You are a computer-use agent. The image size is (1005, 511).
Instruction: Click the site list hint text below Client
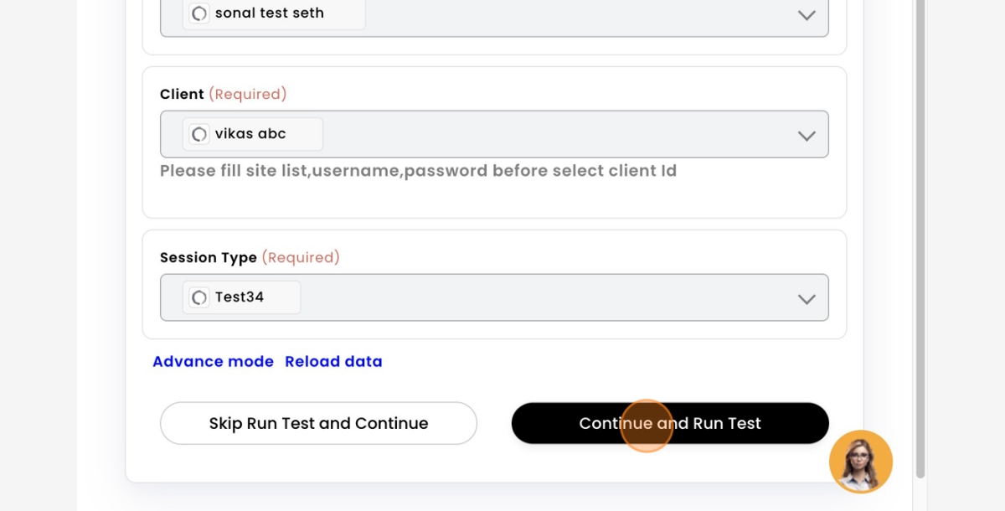[418, 171]
